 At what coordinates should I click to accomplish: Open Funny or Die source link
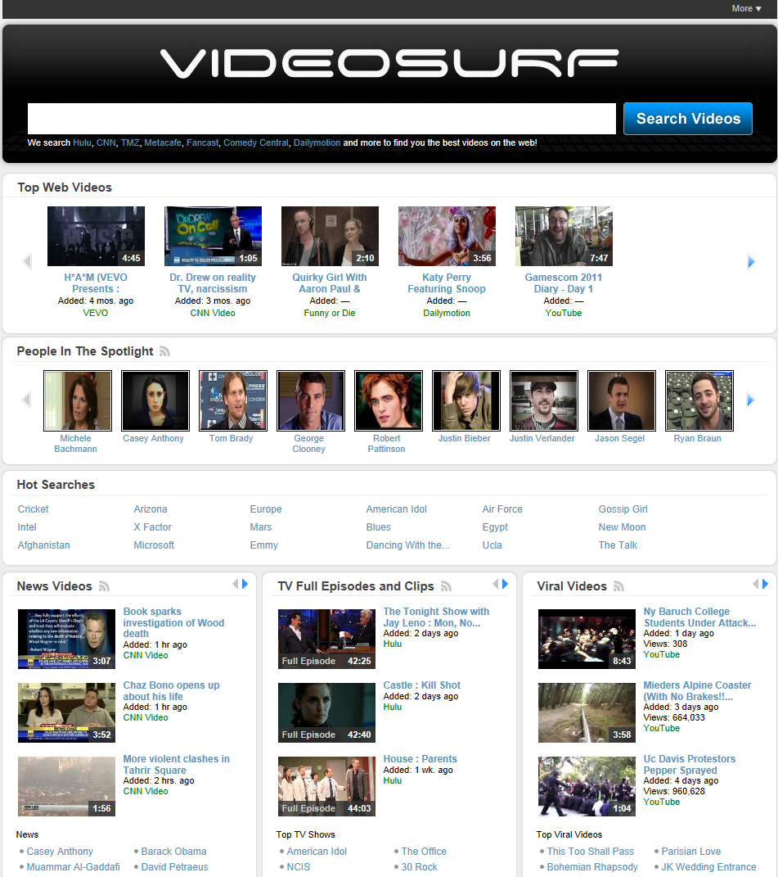(329, 313)
